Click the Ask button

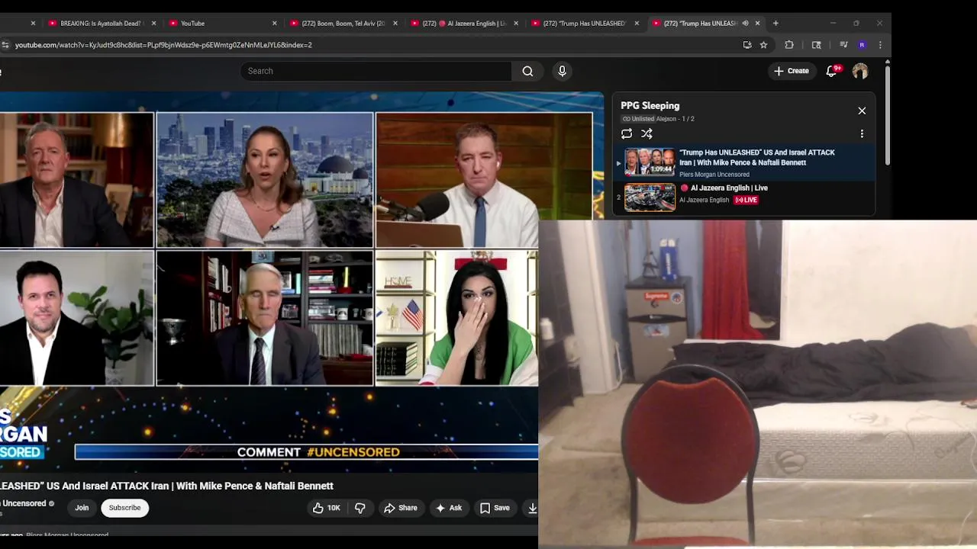(x=449, y=508)
